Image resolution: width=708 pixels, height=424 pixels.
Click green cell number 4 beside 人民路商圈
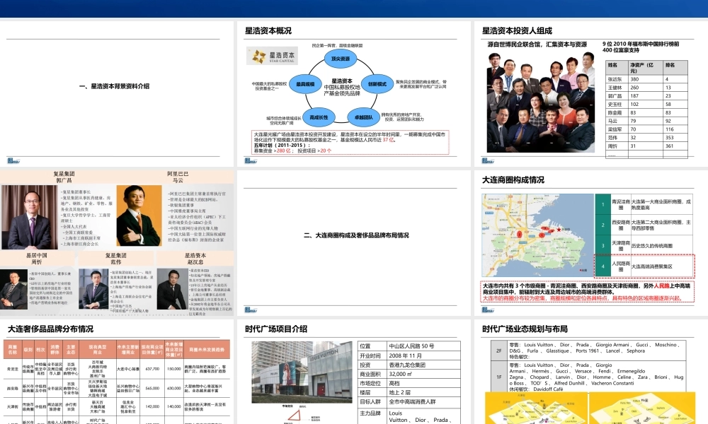click(603, 266)
